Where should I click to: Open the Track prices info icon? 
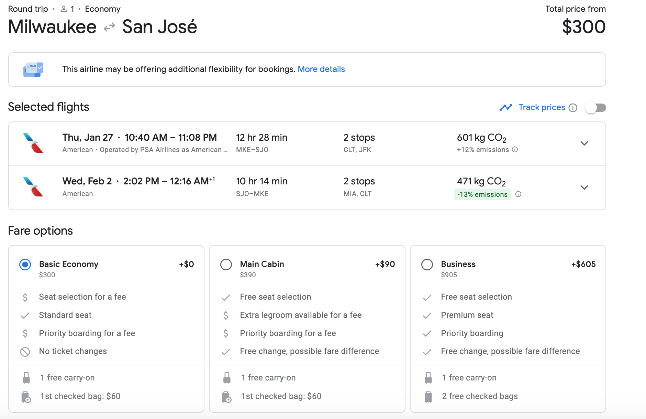(573, 108)
